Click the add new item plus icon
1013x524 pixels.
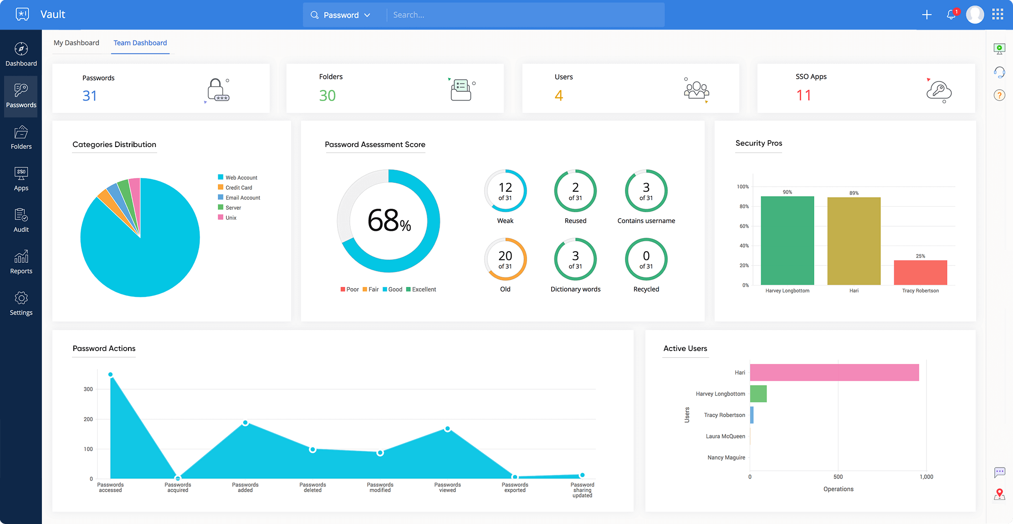(926, 14)
